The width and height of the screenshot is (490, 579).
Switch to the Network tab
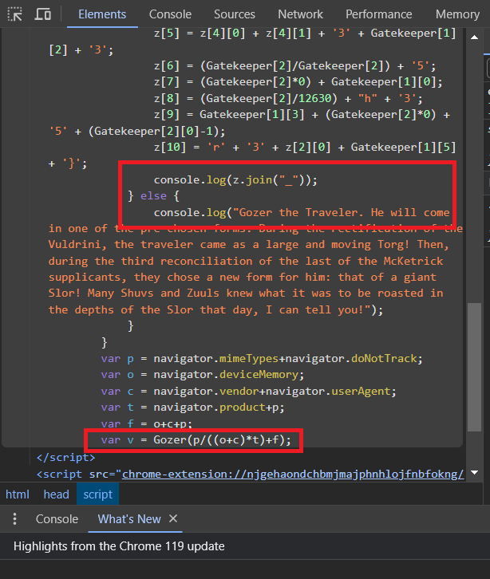[x=300, y=14]
